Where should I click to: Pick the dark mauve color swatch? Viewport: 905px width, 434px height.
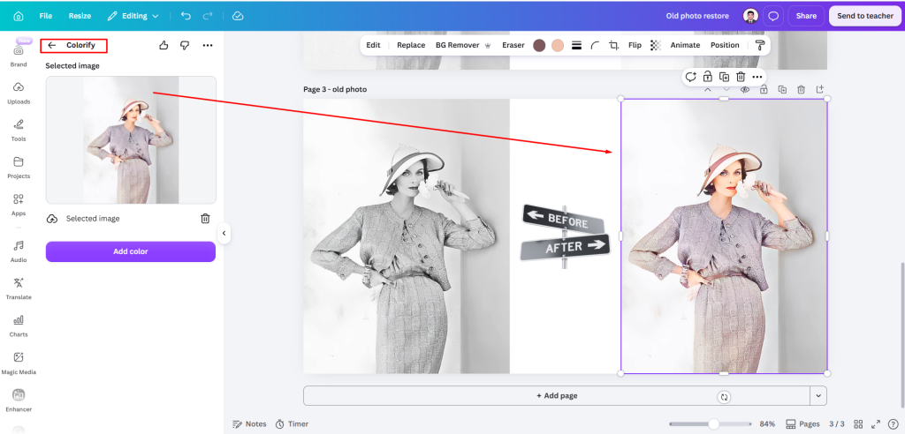(x=539, y=46)
